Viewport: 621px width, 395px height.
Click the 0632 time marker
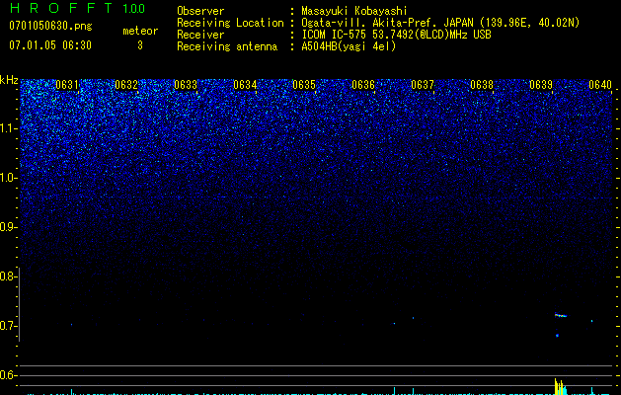(126, 85)
